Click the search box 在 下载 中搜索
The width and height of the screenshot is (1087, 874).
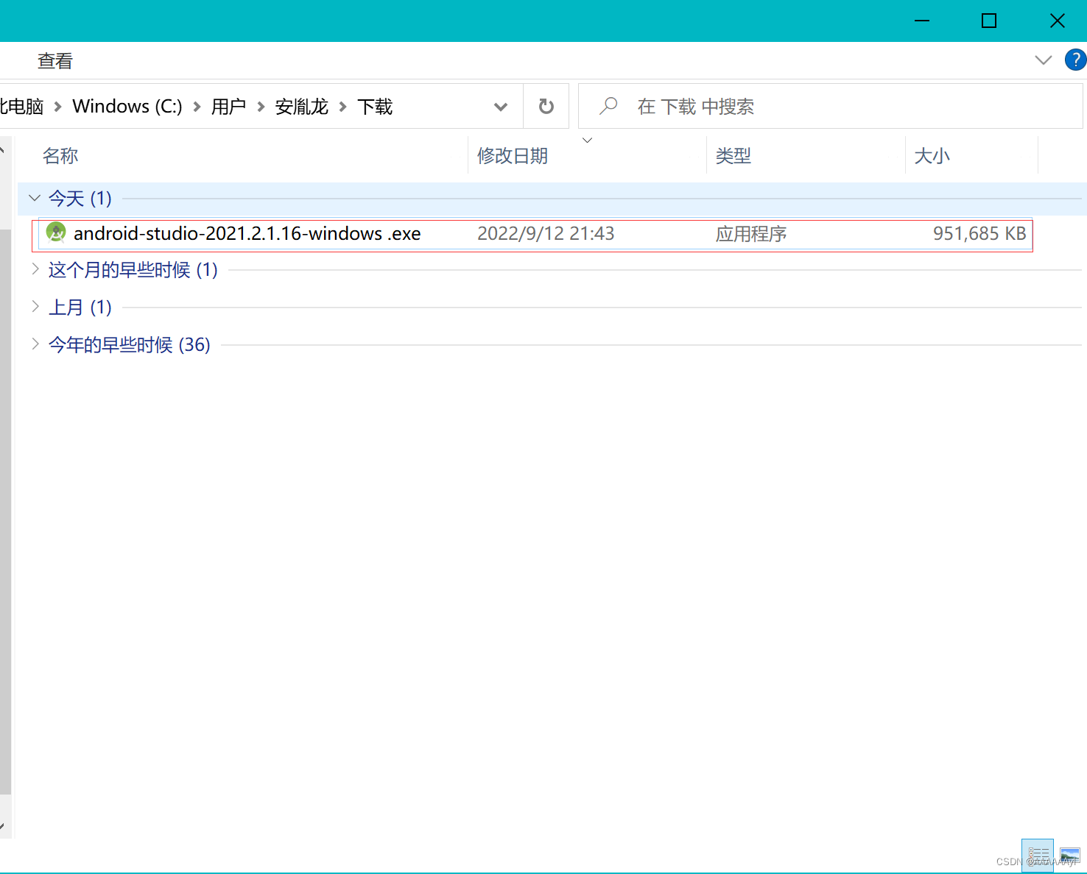pyautogui.click(x=831, y=107)
